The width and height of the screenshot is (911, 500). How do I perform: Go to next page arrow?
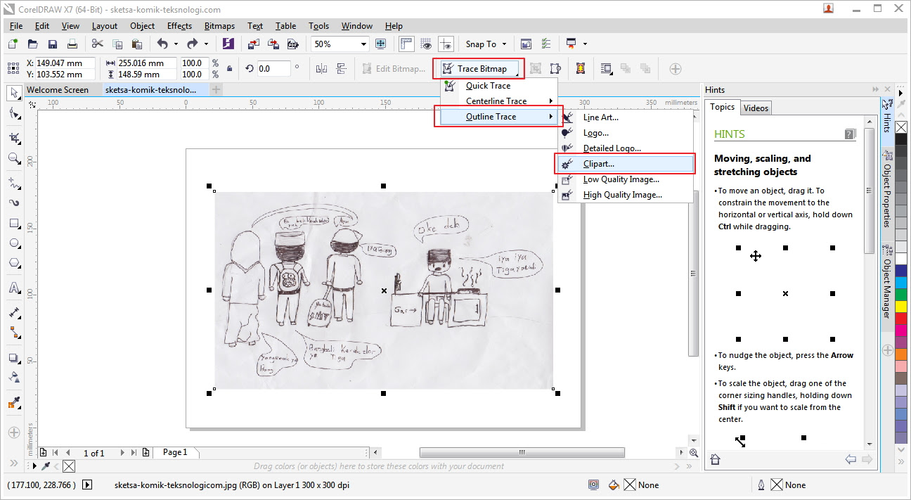pyautogui.click(x=123, y=453)
